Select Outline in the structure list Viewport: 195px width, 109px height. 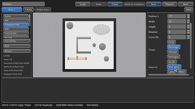point(16,16)
